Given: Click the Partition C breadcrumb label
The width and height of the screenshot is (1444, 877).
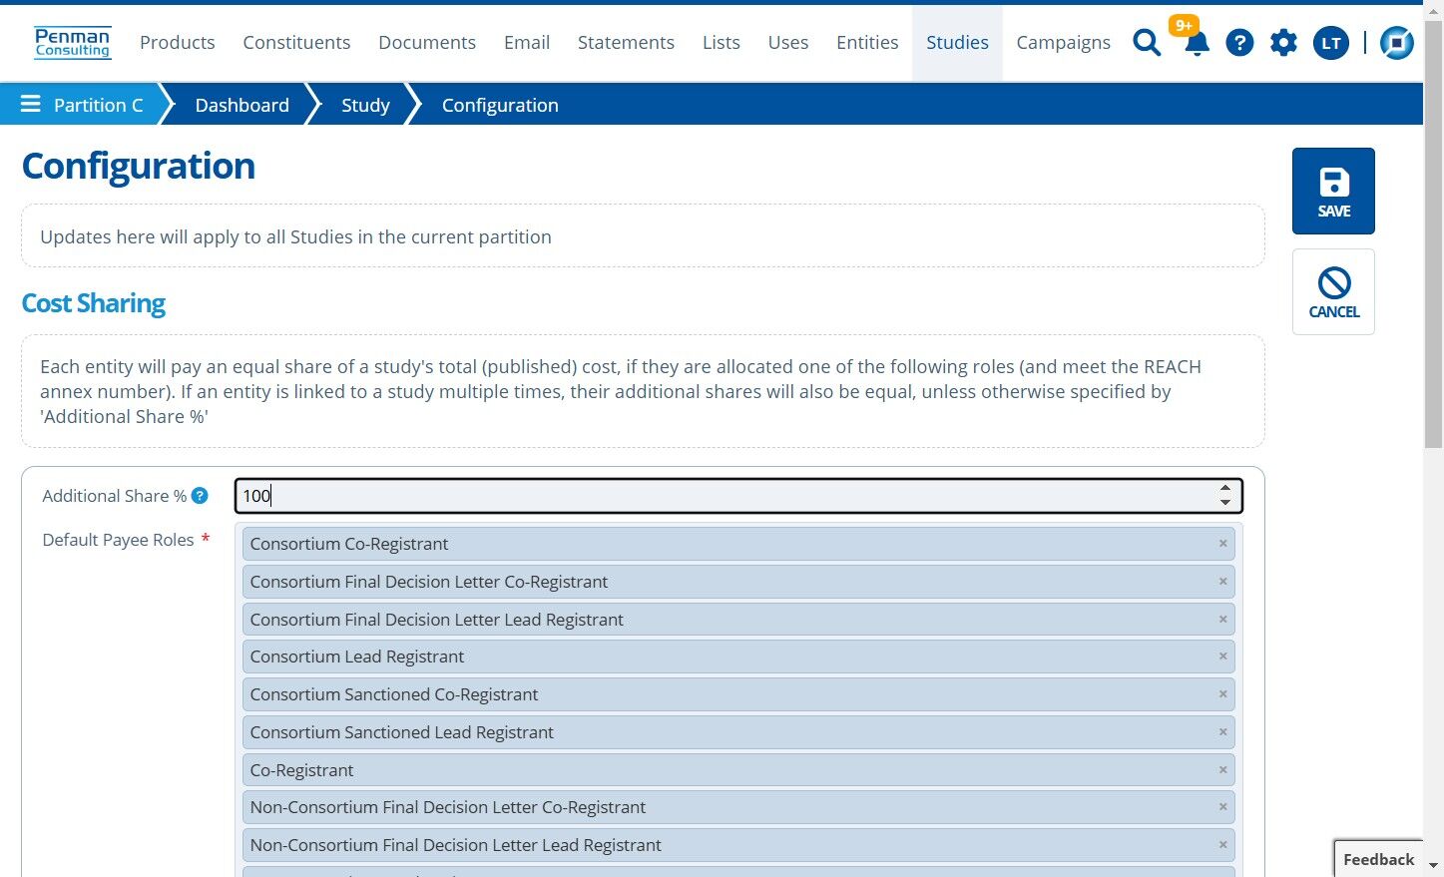Looking at the screenshot, I should point(98,105).
